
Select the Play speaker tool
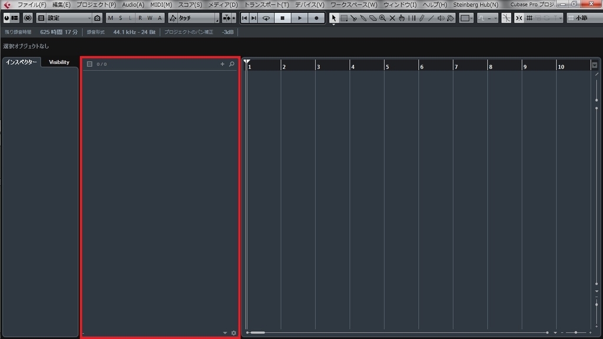(x=440, y=18)
